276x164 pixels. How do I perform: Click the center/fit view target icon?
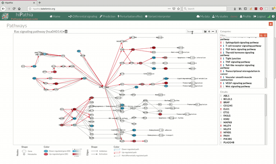(x=209, y=32)
